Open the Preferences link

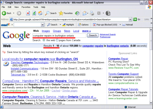point(105,37)
